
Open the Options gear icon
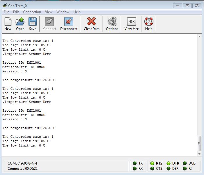point(112,22)
